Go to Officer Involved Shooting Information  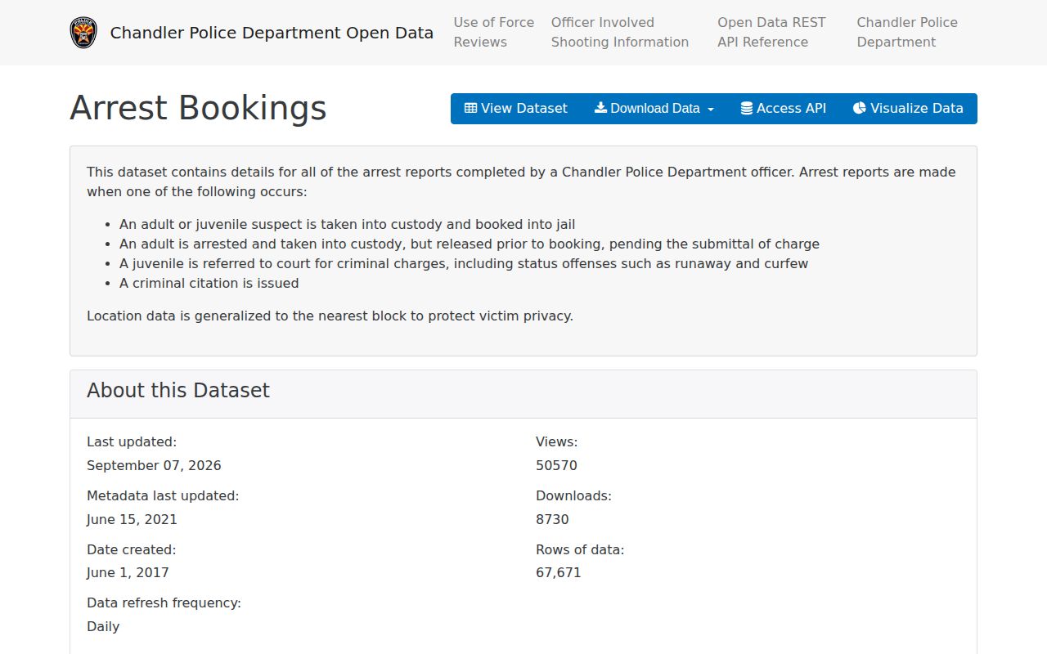coord(620,33)
